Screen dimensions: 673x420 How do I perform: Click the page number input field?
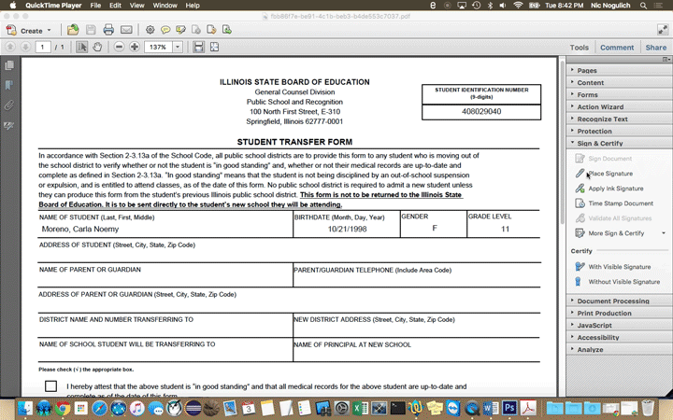pos(43,47)
